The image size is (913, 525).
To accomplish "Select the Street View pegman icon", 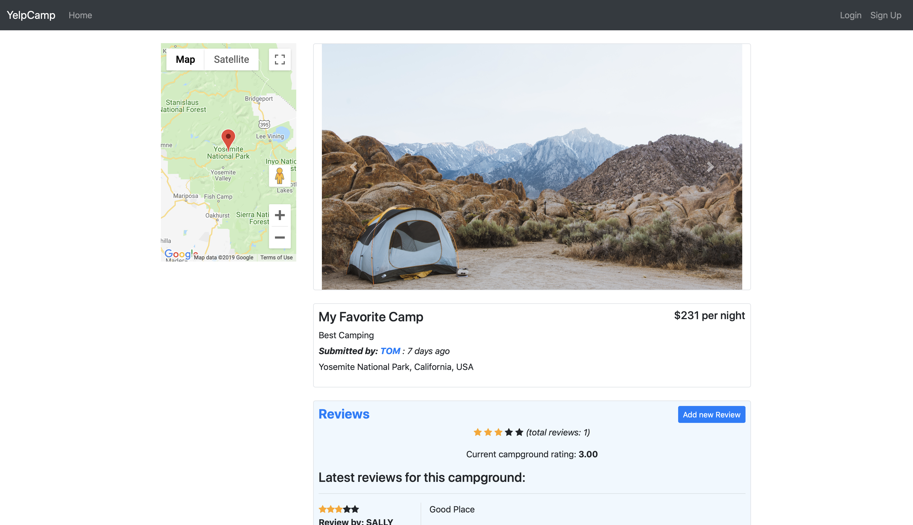I will [x=280, y=176].
